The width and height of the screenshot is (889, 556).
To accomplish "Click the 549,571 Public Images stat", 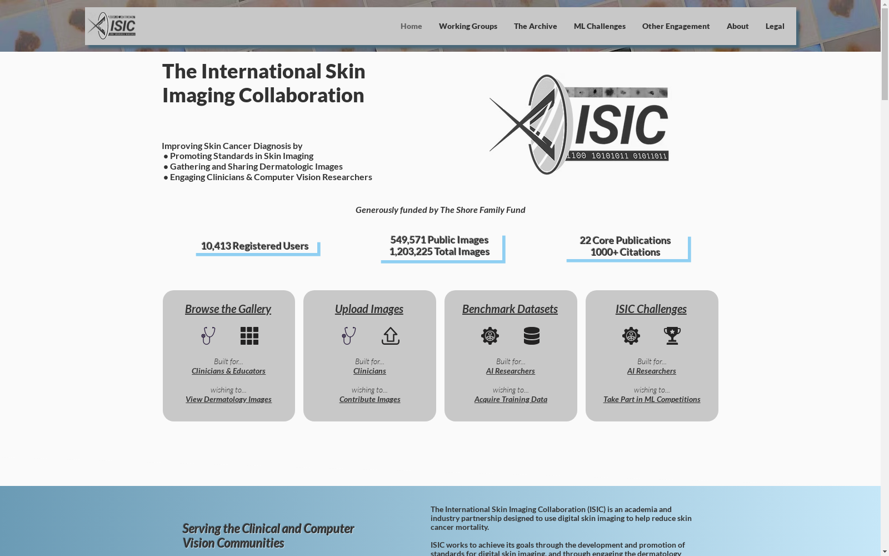I will point(439,240).
